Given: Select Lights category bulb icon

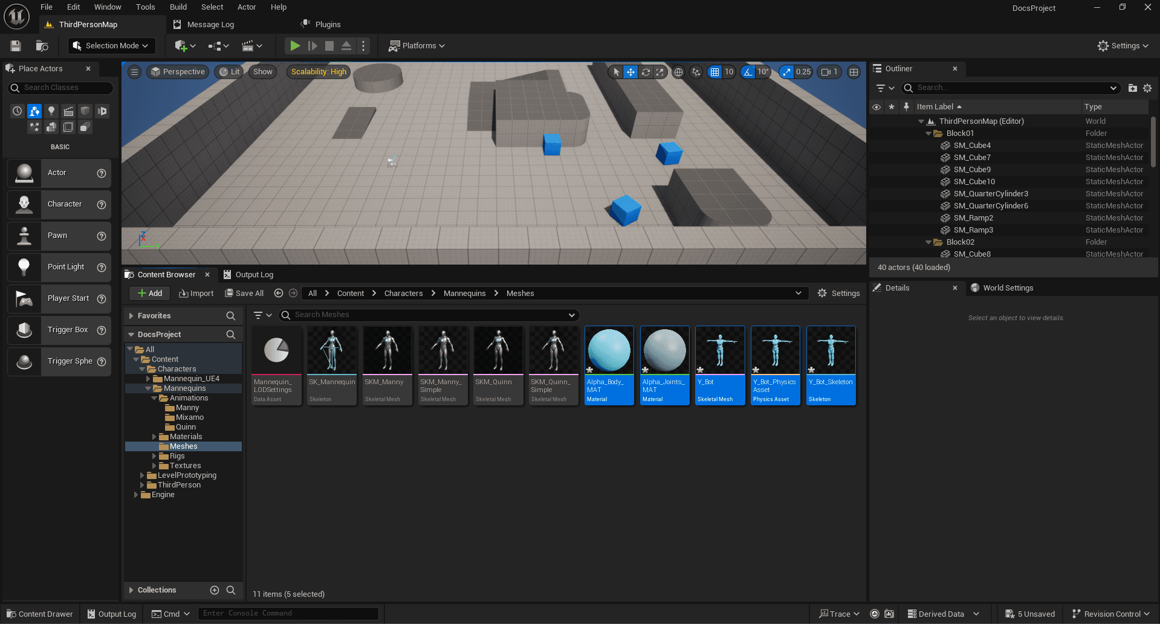Looking at the screenshot, I should [x=51, y=111].
